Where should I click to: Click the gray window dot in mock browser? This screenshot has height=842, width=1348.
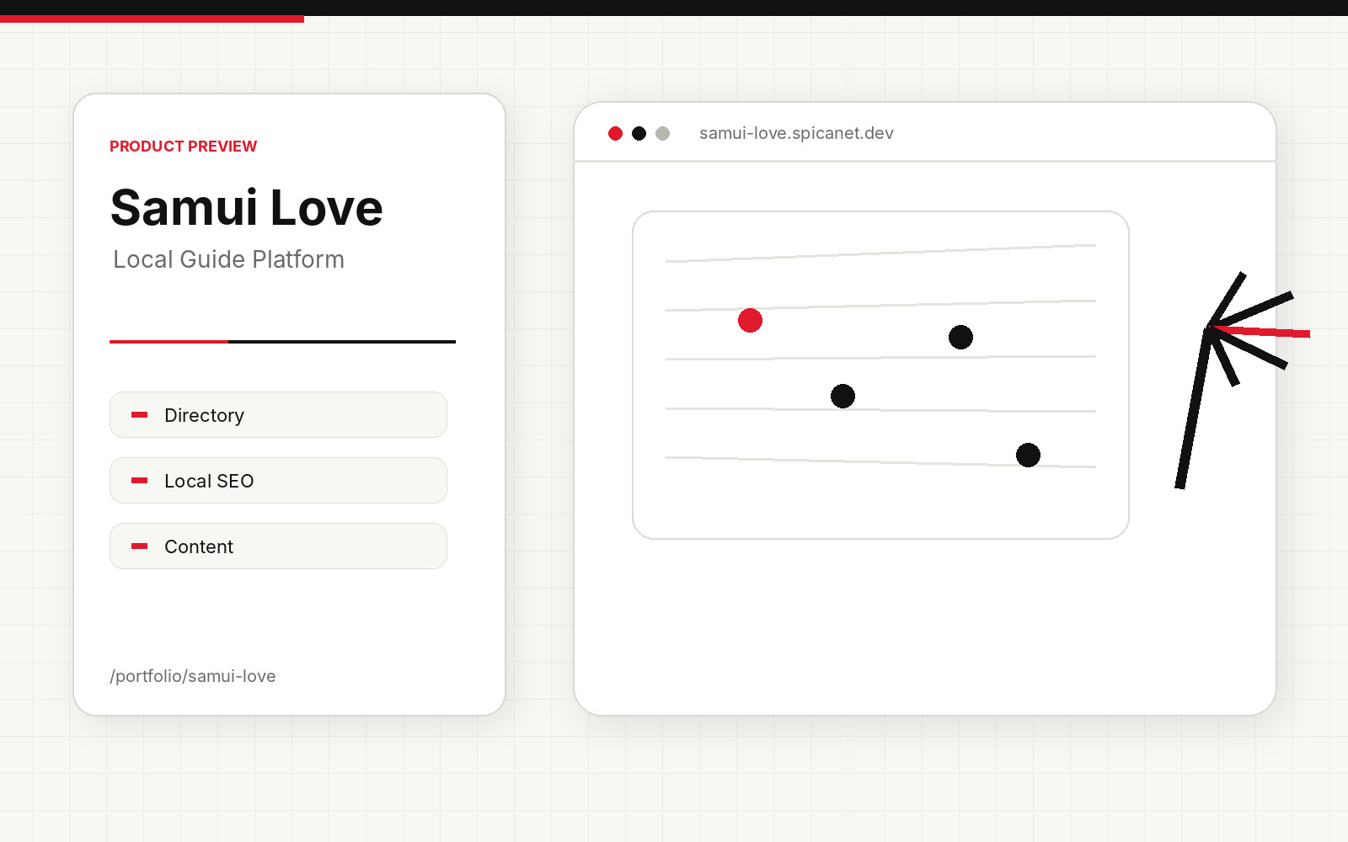(662, 133)
